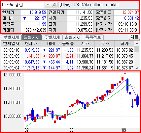Switch to the 종목정보 tab
Image resolution: width=141 pixels, height=133 pixels.
(x=93, y=38)
